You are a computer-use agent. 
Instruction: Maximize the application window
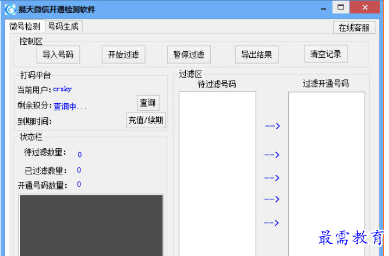tap(341, 7)
